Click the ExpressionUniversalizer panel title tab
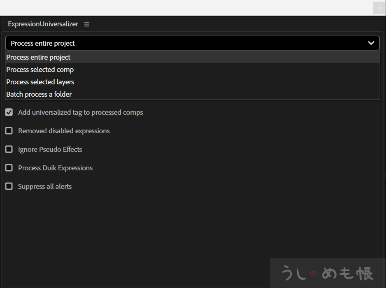This screenshot has width=386, height=288. point(43,24)
